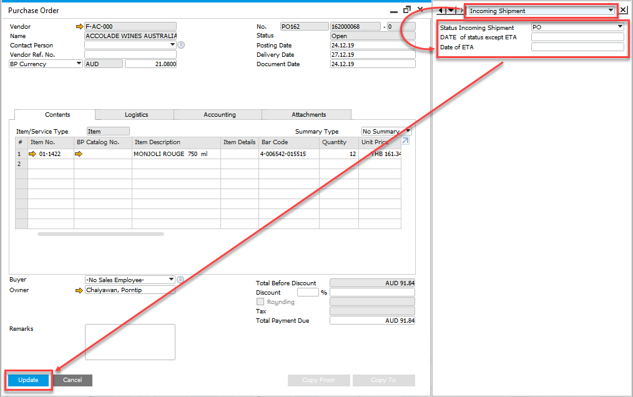The height and width of the screenshot is (397, 633).
Task: Click the Vendor Ref. No. input field
Action: (x=130, y=54)
